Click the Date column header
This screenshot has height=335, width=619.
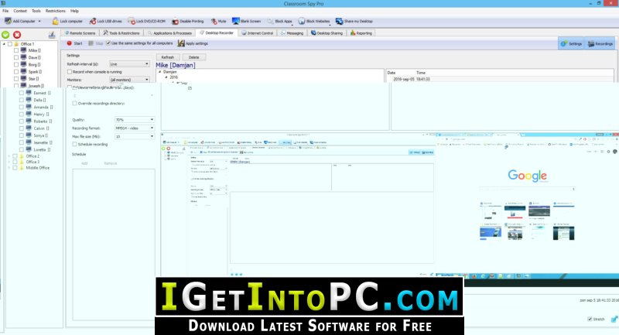pos(392,73)
